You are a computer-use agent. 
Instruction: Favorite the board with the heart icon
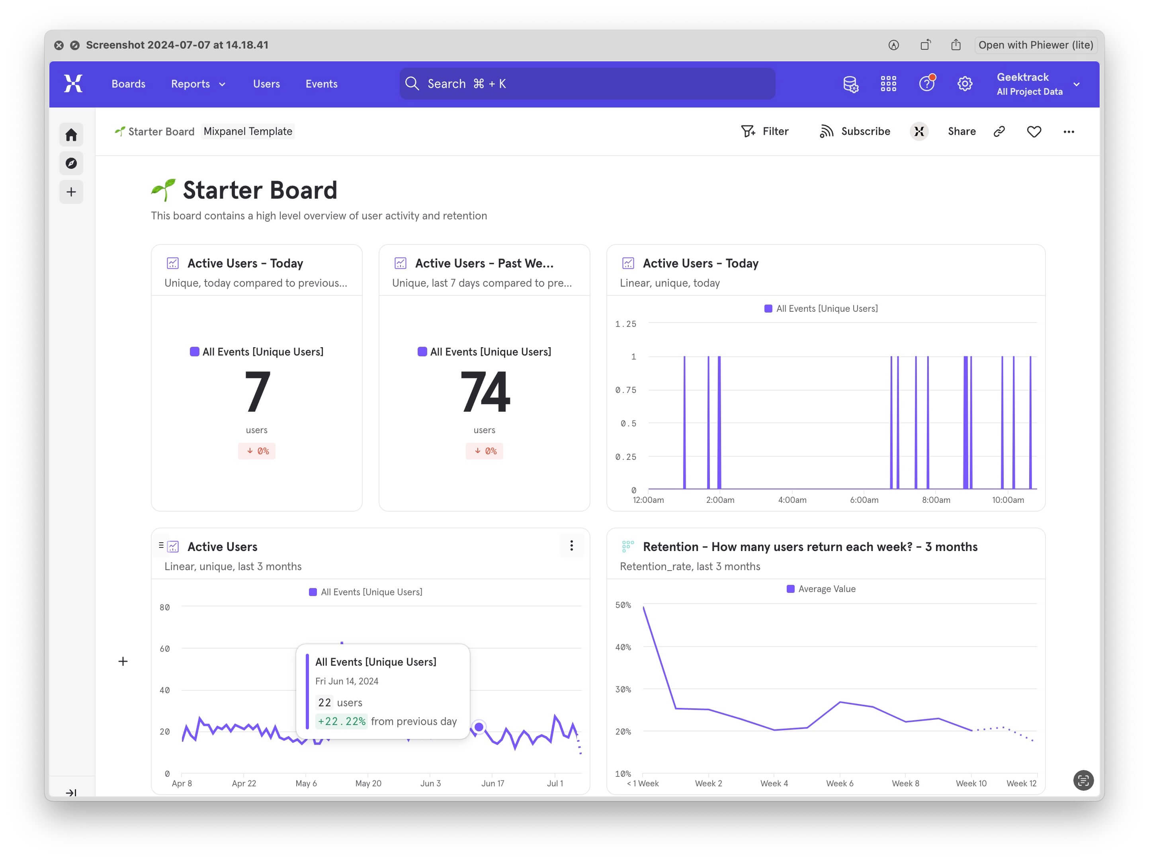(x=1034, y=131)
